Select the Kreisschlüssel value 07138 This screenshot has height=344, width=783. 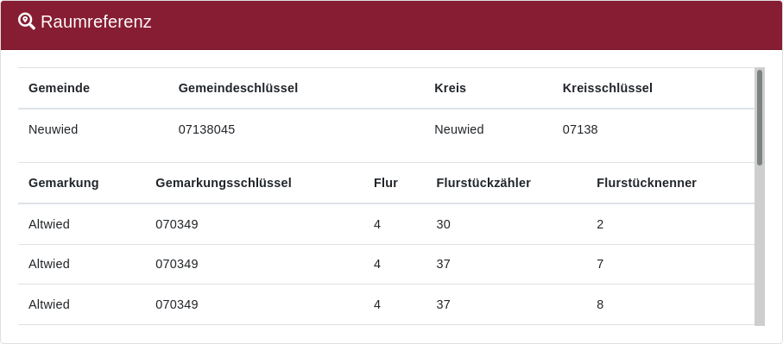point(580,129)
